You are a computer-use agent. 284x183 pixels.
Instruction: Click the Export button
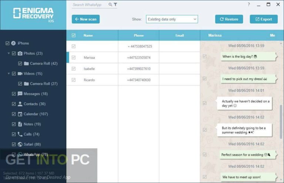(x=264, y=19)
